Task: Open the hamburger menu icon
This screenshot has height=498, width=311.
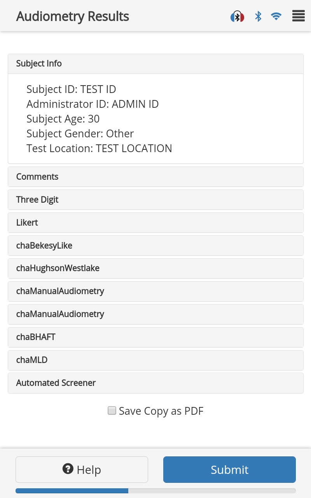Action: [x=298, y=16]
